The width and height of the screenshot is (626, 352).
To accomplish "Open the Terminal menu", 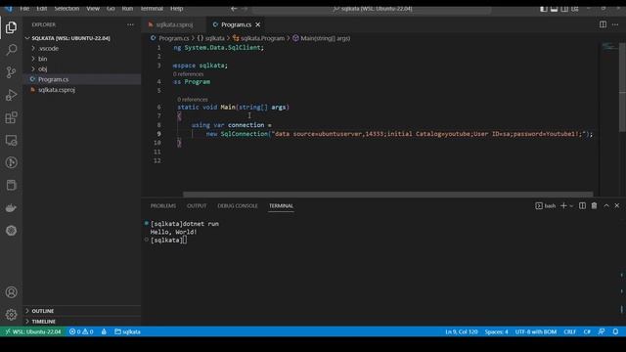I will [x=152, y=9].
